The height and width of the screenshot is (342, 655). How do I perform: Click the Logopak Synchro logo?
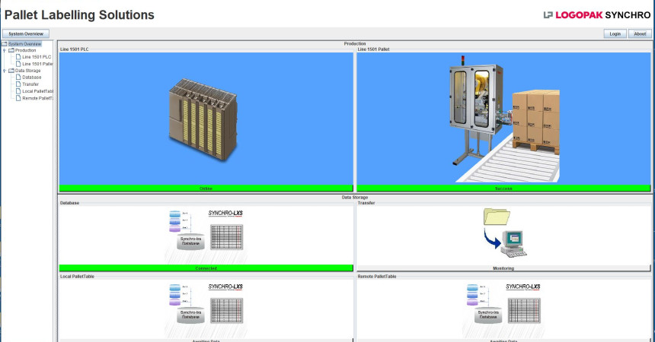pos(597,15)
